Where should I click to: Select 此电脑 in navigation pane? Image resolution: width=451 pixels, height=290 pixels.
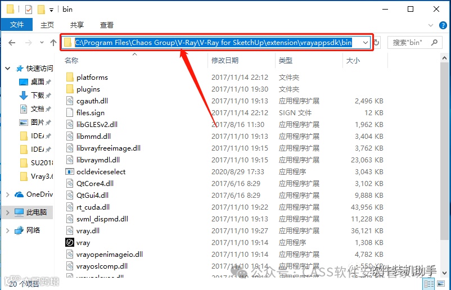pyautogui.click(x=31, y=212)
